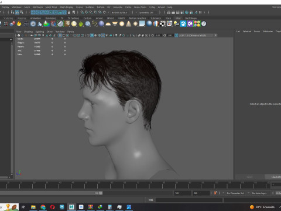Open the Arnold menu
This screenshot has width=281, height=211.
coord(161,7)
